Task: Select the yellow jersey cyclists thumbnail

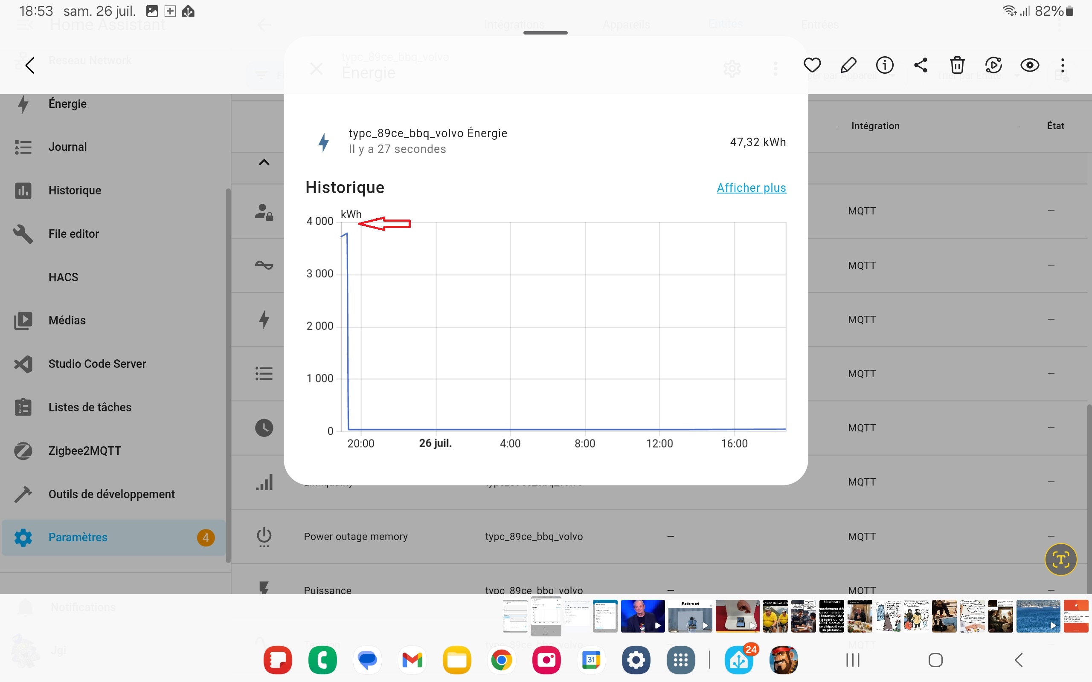Action: pos(775,616)
